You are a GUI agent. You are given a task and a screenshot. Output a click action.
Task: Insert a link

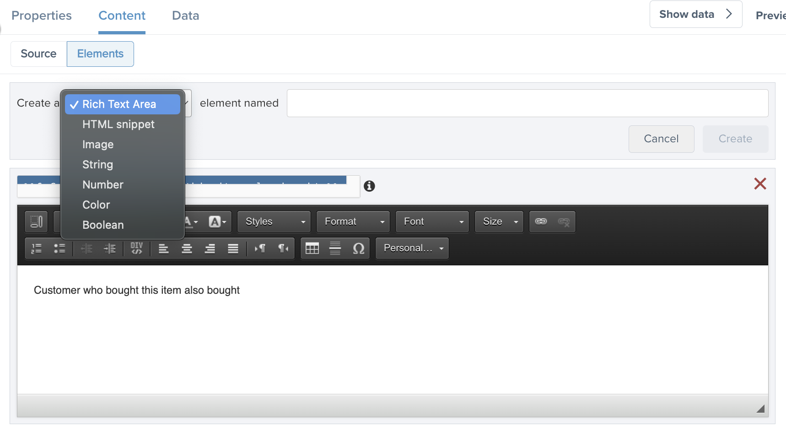[x=541, y=222]
